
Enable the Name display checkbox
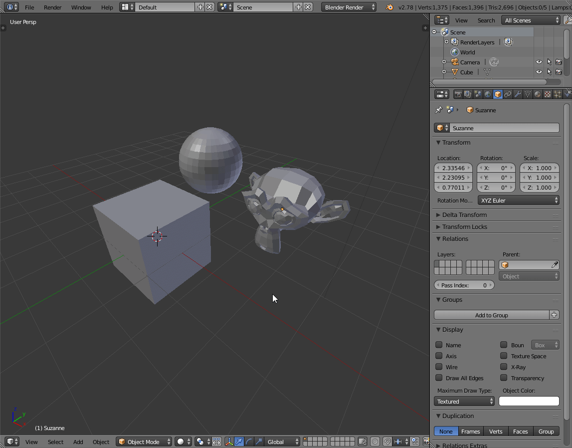tap(439, 345)
